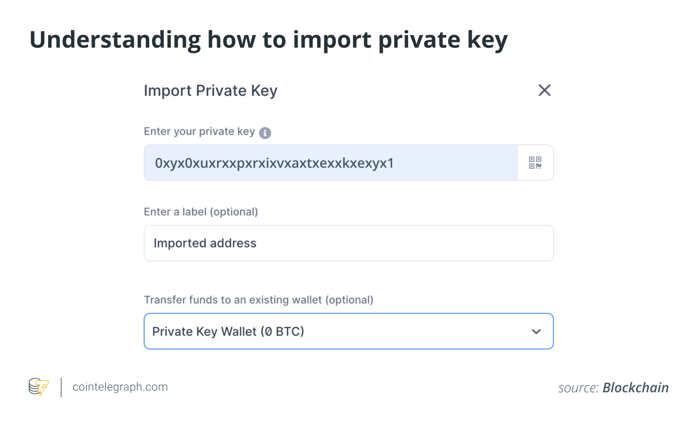
Task: Select Private Key Wallet (0 BTC) option
Action: 228,332
